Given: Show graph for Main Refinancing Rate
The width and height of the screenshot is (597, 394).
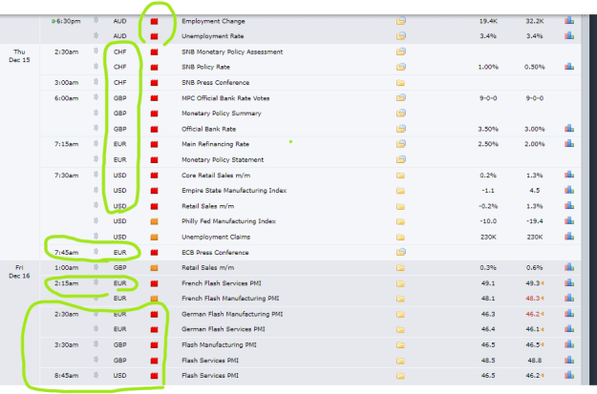Looking at the screenshot, I should coord(569,144).
